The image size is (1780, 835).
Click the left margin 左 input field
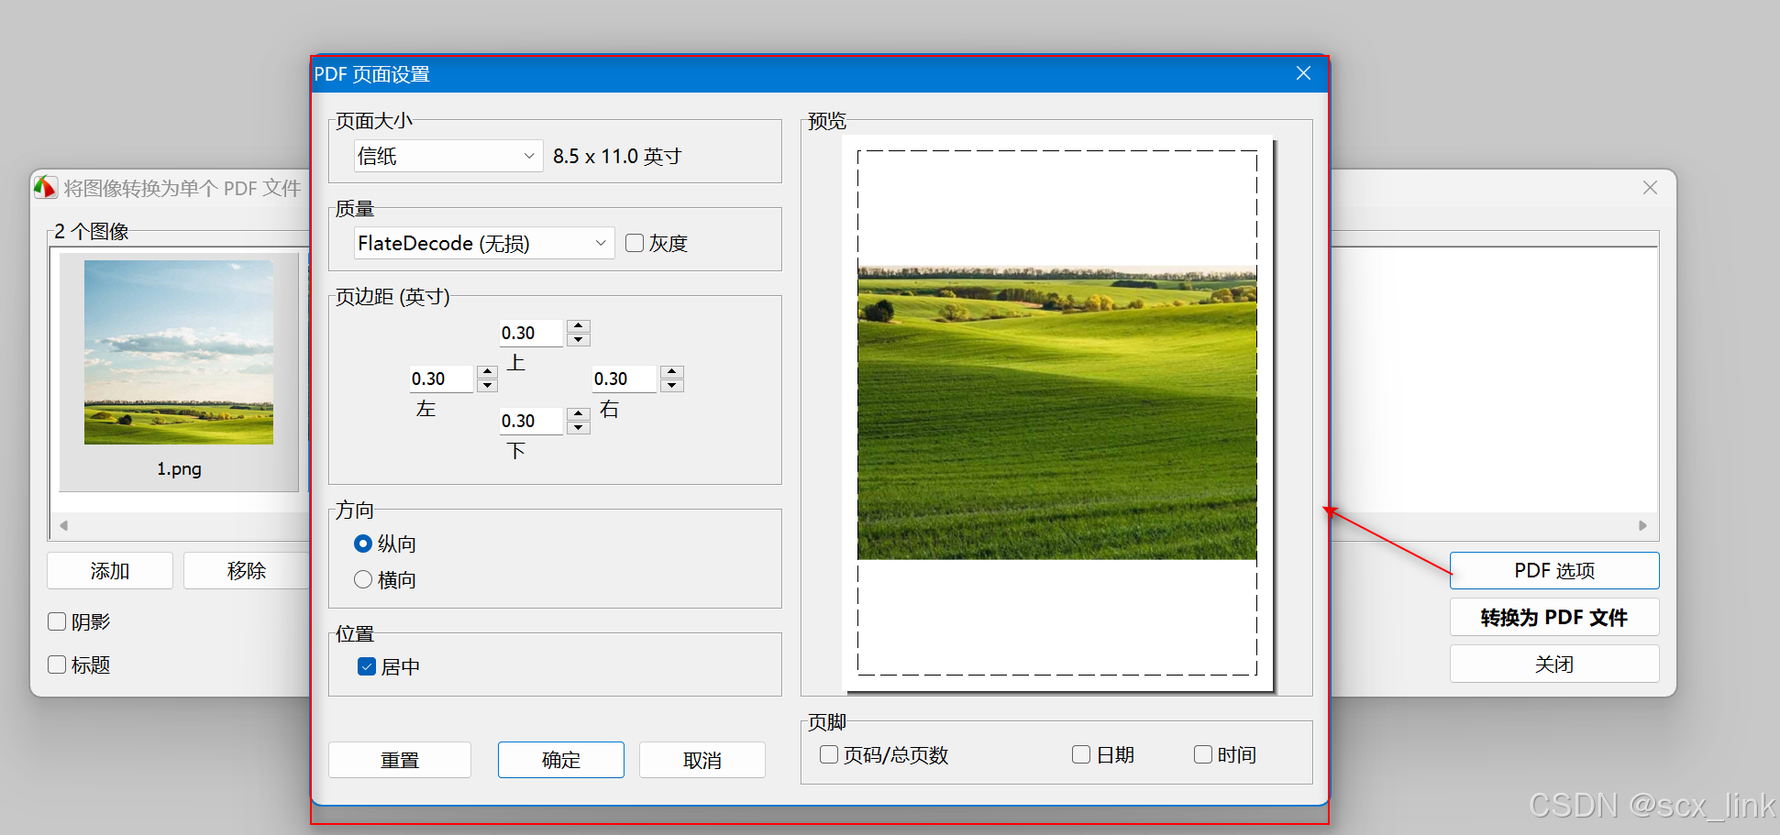pyautogui.click(x=441, y=379)
